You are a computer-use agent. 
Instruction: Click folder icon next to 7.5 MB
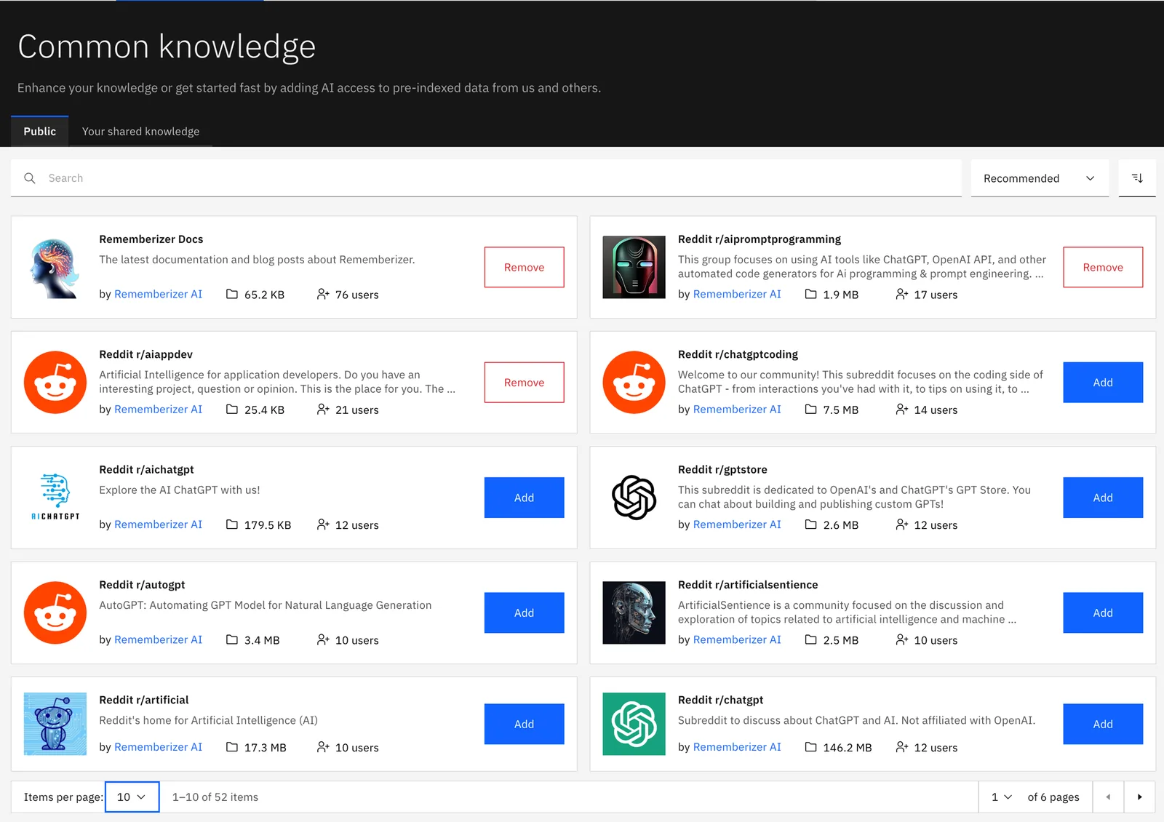810,410
